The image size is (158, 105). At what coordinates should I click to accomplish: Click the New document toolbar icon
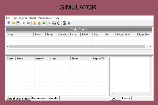click(9, 23)
